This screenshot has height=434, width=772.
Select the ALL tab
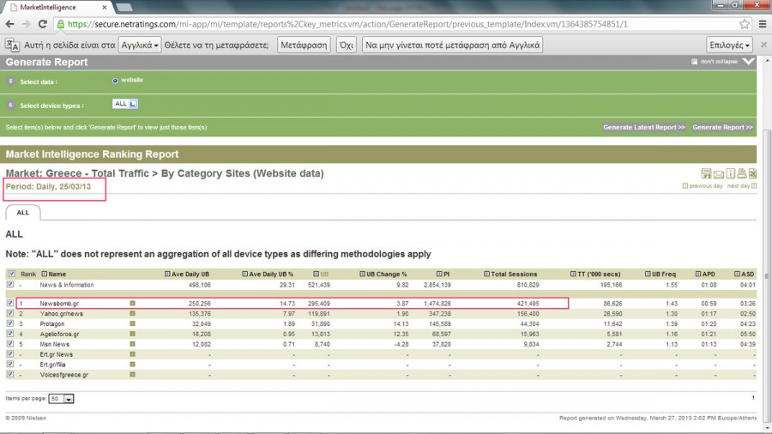tap(23, 212)
